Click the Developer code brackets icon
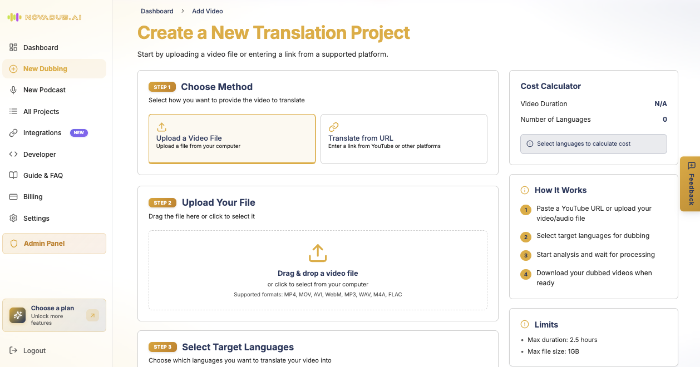This screenshot has width=700, height=367. 13,155
